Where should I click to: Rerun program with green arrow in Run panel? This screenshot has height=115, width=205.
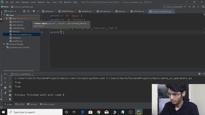pos(5,78)
